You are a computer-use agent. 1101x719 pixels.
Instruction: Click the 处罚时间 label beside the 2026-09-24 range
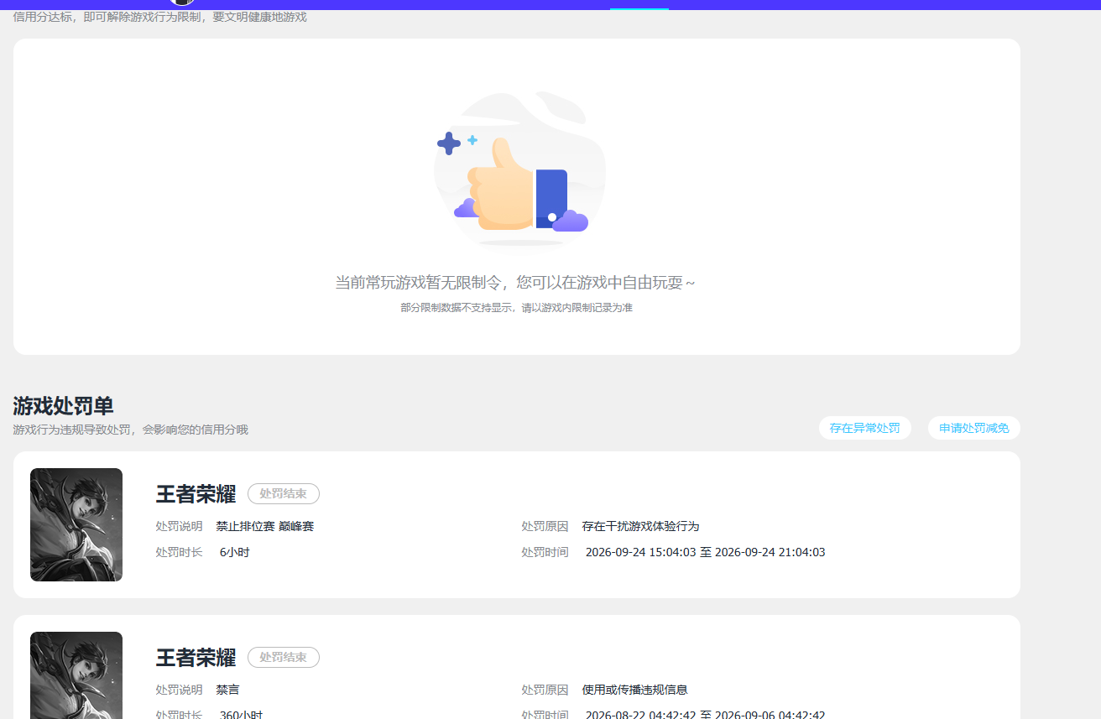[545, 552]
